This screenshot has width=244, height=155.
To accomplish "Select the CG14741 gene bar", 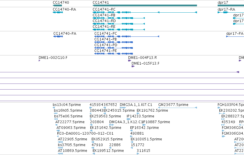I will coord(145,5).
